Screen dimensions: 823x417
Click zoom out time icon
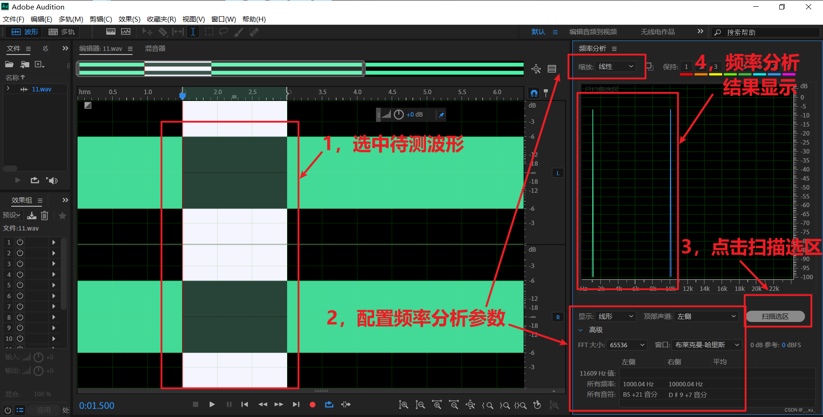[453, 405]
